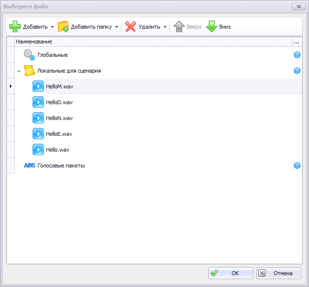Collapse the Локальные для сценария node
309x287 pixels.
pos(19,71)
